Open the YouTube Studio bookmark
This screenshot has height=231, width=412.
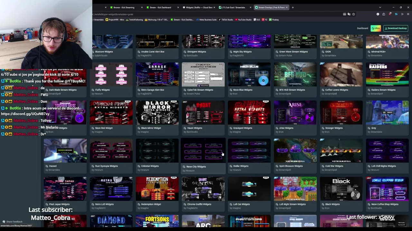point(243,20)
